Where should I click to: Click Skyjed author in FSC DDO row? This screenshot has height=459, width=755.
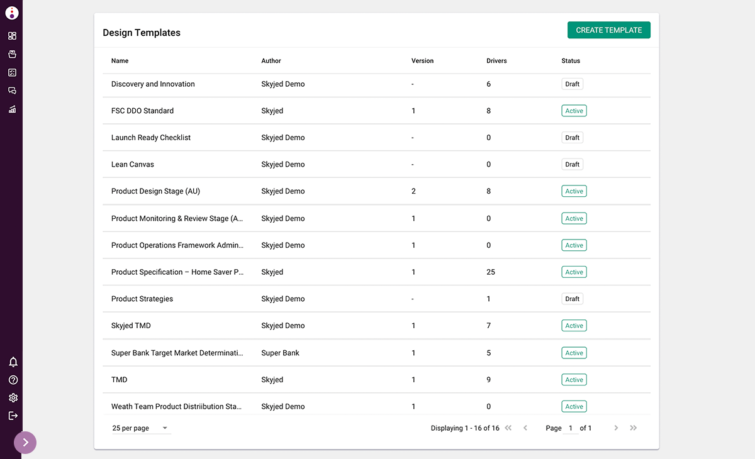tap(272, 111)
